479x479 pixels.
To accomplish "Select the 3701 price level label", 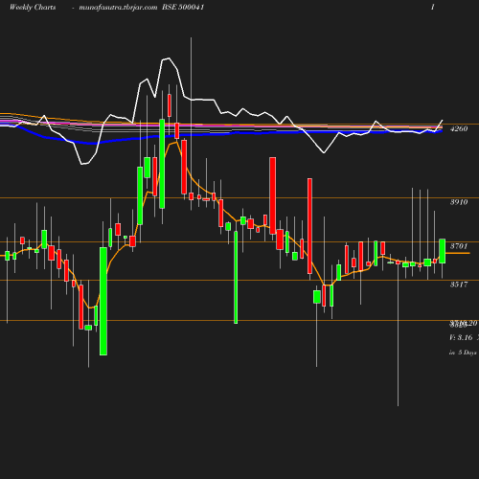I will (x=459, y=246).
